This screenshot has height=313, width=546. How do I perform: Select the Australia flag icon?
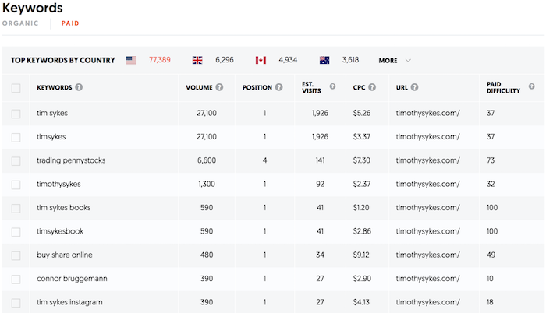pyautogui.click(x=324, y=60)
